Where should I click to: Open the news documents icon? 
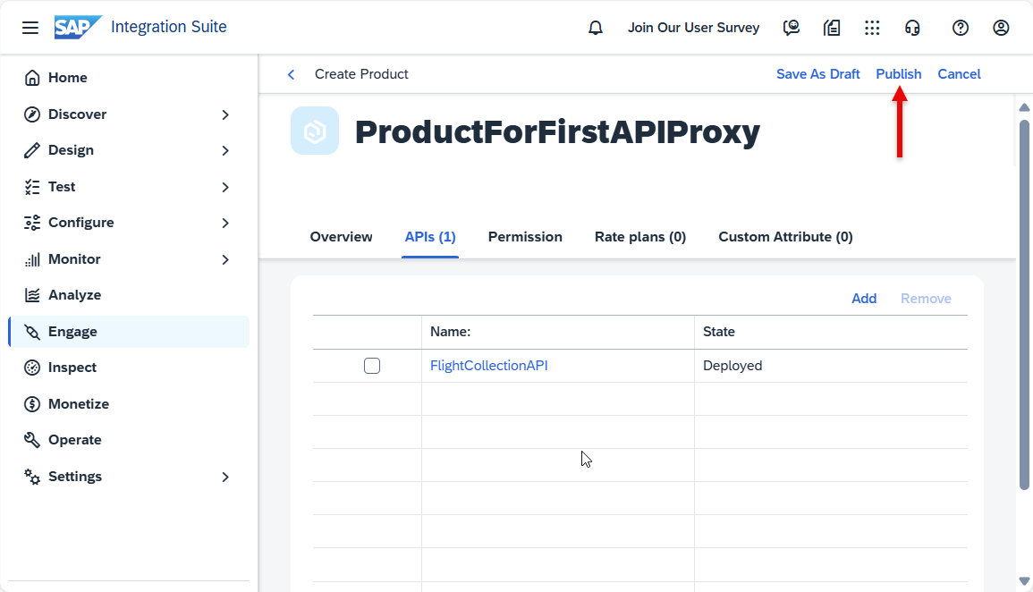click(x=832, y=28)
